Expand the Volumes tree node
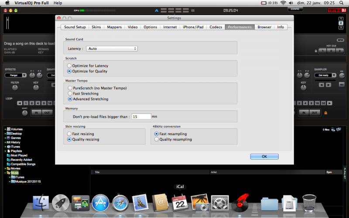Image resolution: width=349 pixels, height=218 pixels. 5,129
